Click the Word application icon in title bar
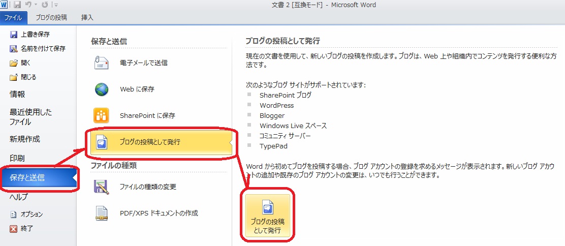The width and height of the screenshot is (565, 246). click(x=5, y=5)
